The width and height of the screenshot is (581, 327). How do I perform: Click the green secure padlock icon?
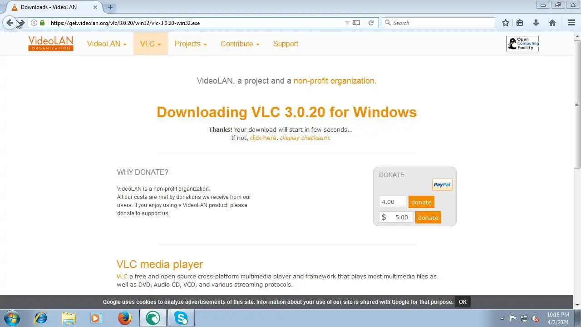(42, 23)
